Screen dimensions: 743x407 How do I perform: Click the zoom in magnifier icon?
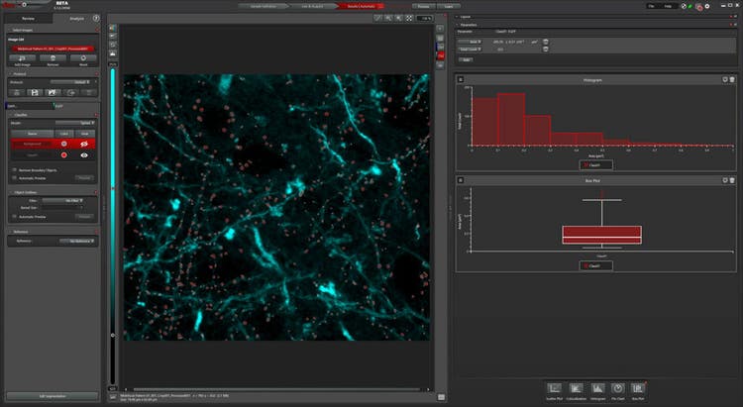(x=388, y=18)
